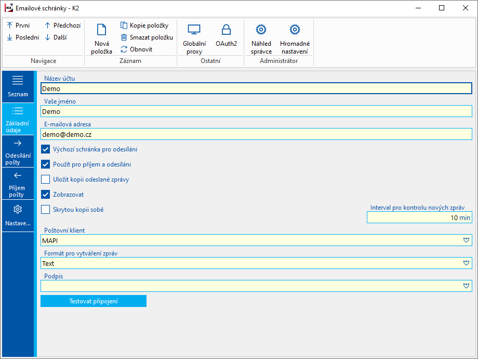Viewport: 478px width, 359px height.
Task: Switch to Odesílání pošty tab
Action: click(18, 152)
